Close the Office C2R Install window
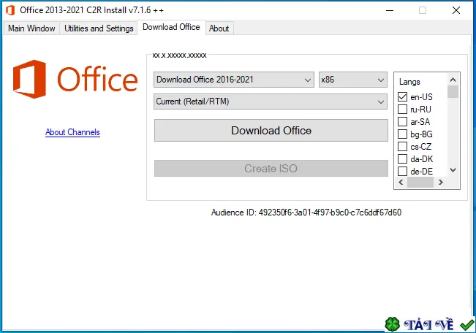476x333 pixels. pyautogui.click(x=456, y=10)
